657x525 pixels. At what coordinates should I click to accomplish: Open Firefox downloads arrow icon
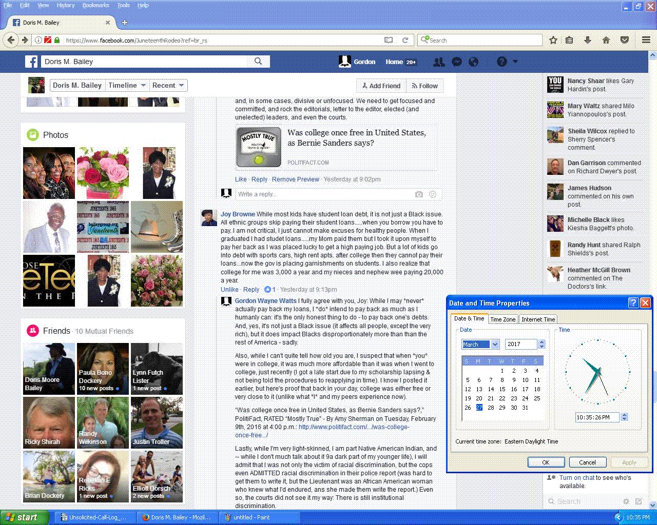tap(588, 40)
